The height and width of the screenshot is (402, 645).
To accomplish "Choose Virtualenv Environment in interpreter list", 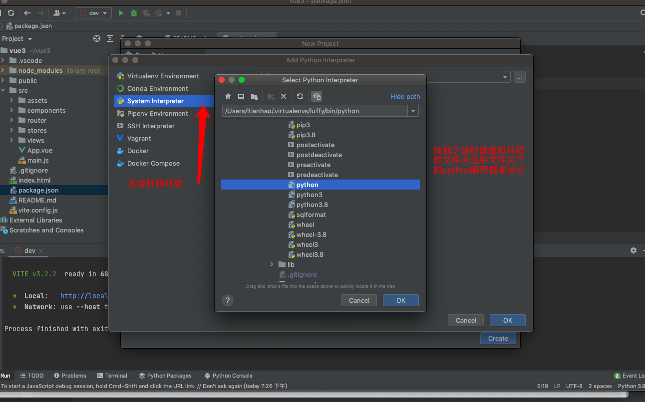I will [163, 76].
